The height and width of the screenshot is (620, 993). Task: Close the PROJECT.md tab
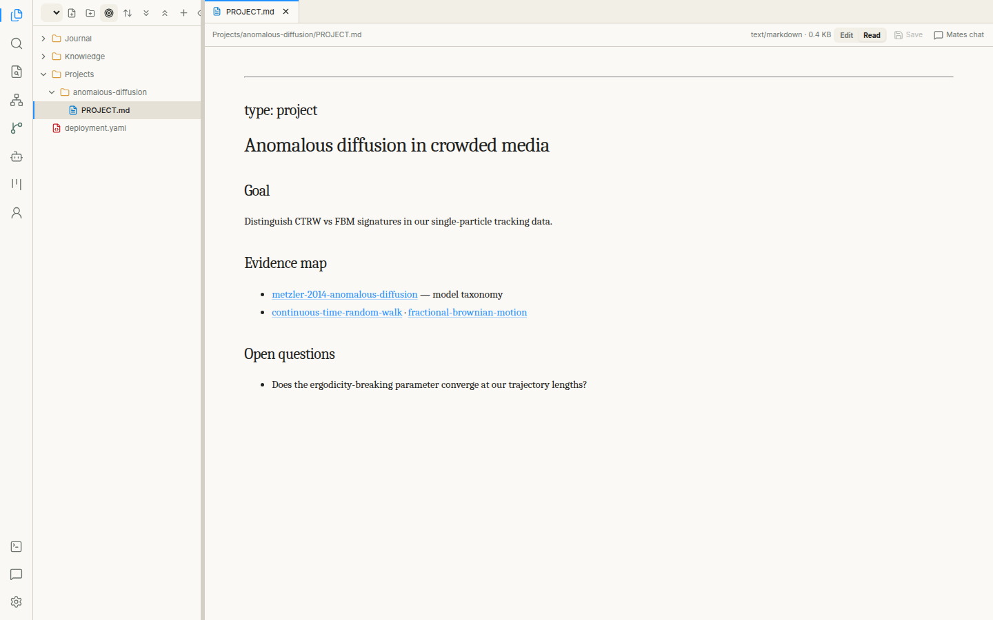286,12
